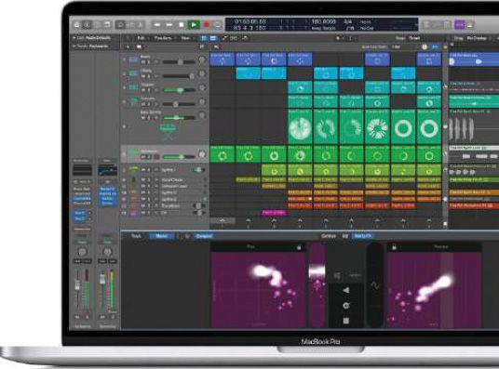This screenshot has height=369, width=499.
Task: Click the Forward button in transport bar
Action: point(169,24)
